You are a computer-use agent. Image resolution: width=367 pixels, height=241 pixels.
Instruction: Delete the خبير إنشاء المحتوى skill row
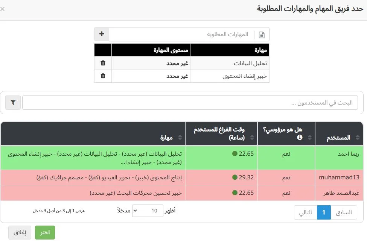pyautogui.click(x=103, y=76)
